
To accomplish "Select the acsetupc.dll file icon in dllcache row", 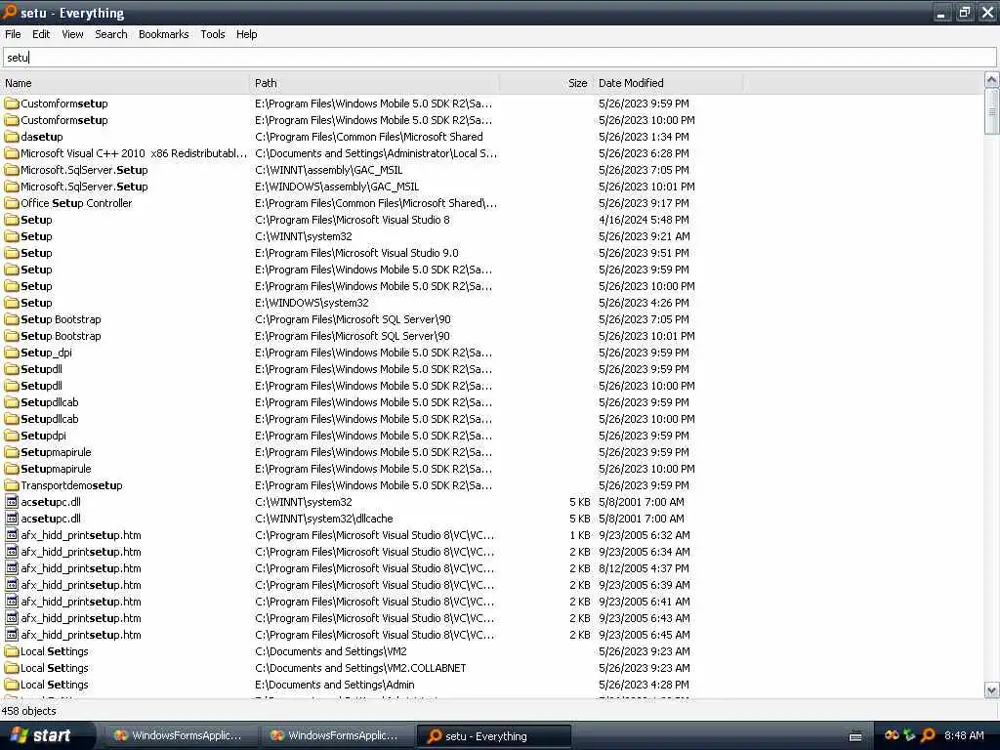I will tap(12, 519).
